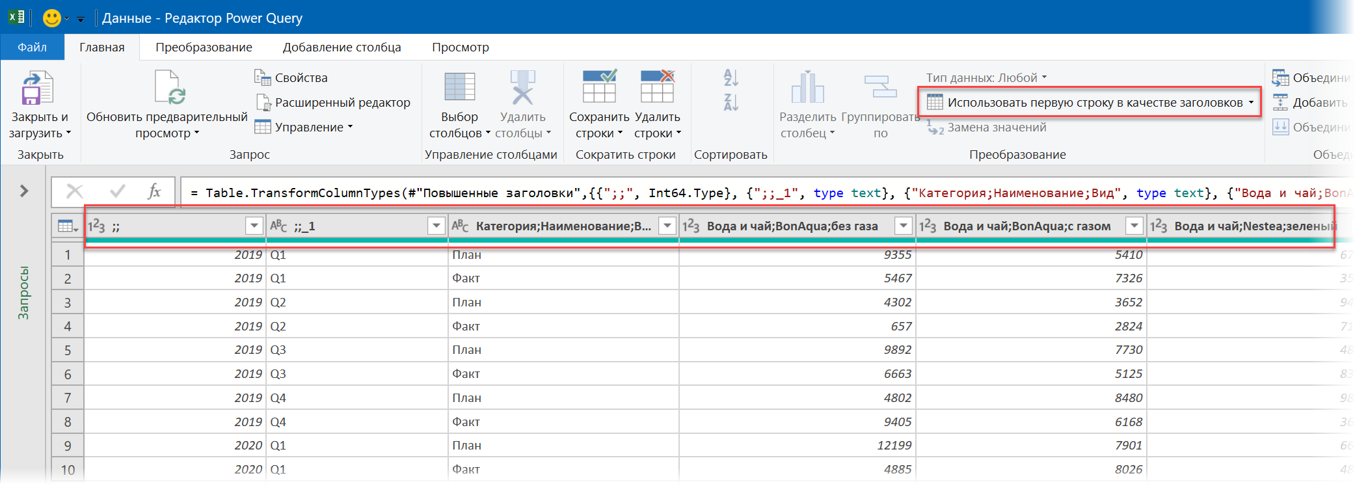Screen dimensions: 1355x484
Task: Click Use First Row as Headers button
Action: tap(1090, 102)
